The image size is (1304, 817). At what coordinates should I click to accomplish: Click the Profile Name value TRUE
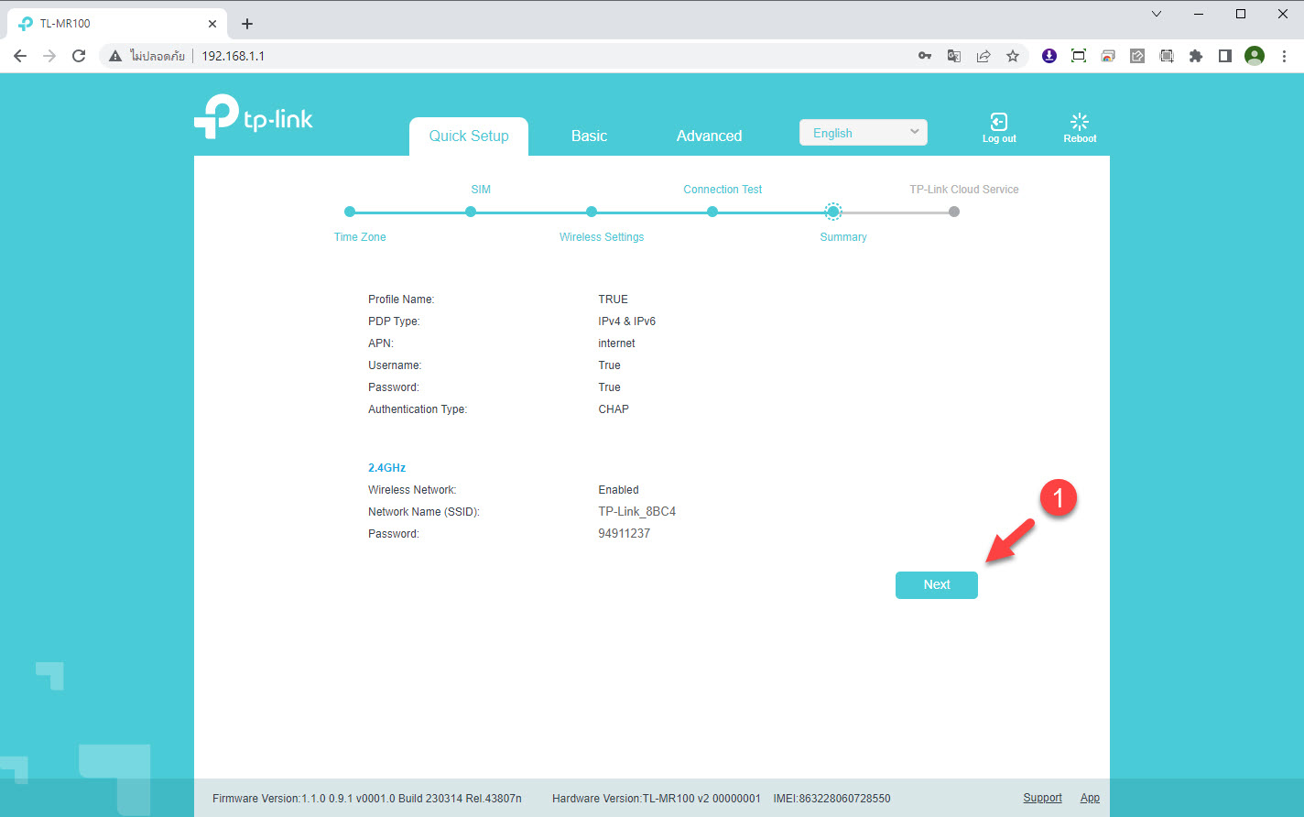point(614,300)
